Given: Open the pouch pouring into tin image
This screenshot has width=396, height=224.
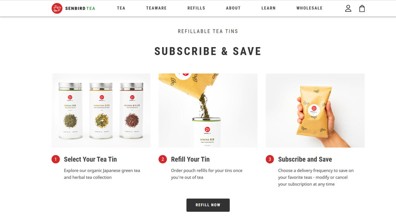Looking at the screenshot, I should [x=208, y=110].
